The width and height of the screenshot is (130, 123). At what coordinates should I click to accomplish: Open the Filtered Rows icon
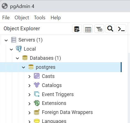99,29
